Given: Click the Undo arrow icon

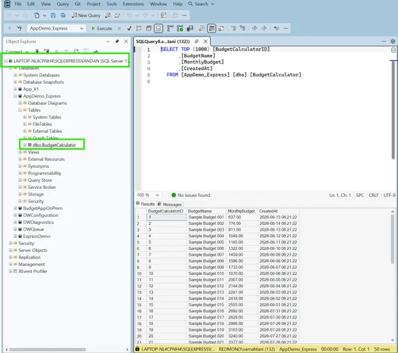Looking at the screenshot, I should pyautogui.click(x=130, y=15).
